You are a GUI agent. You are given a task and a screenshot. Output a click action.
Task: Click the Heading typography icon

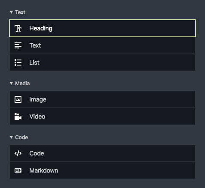point(18,28)
